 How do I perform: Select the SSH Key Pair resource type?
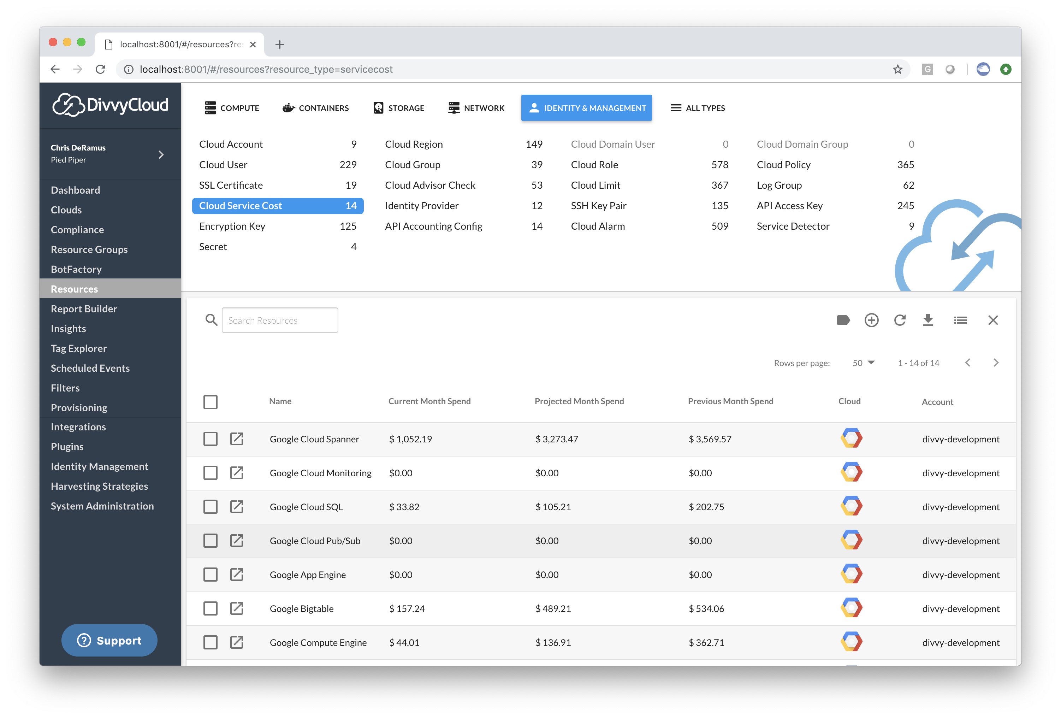[x=649, y=206]
